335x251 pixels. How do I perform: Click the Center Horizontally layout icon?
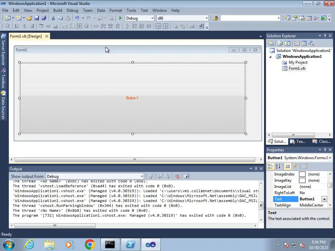[x=158, y=26]
